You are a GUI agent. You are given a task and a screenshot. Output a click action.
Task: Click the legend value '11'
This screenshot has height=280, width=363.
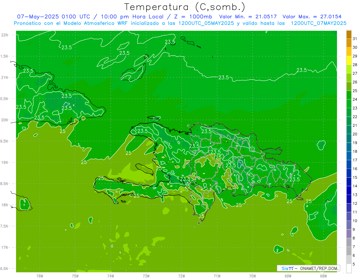[x=355, y=212]
